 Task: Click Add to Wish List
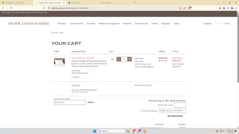tap(143, 64)
